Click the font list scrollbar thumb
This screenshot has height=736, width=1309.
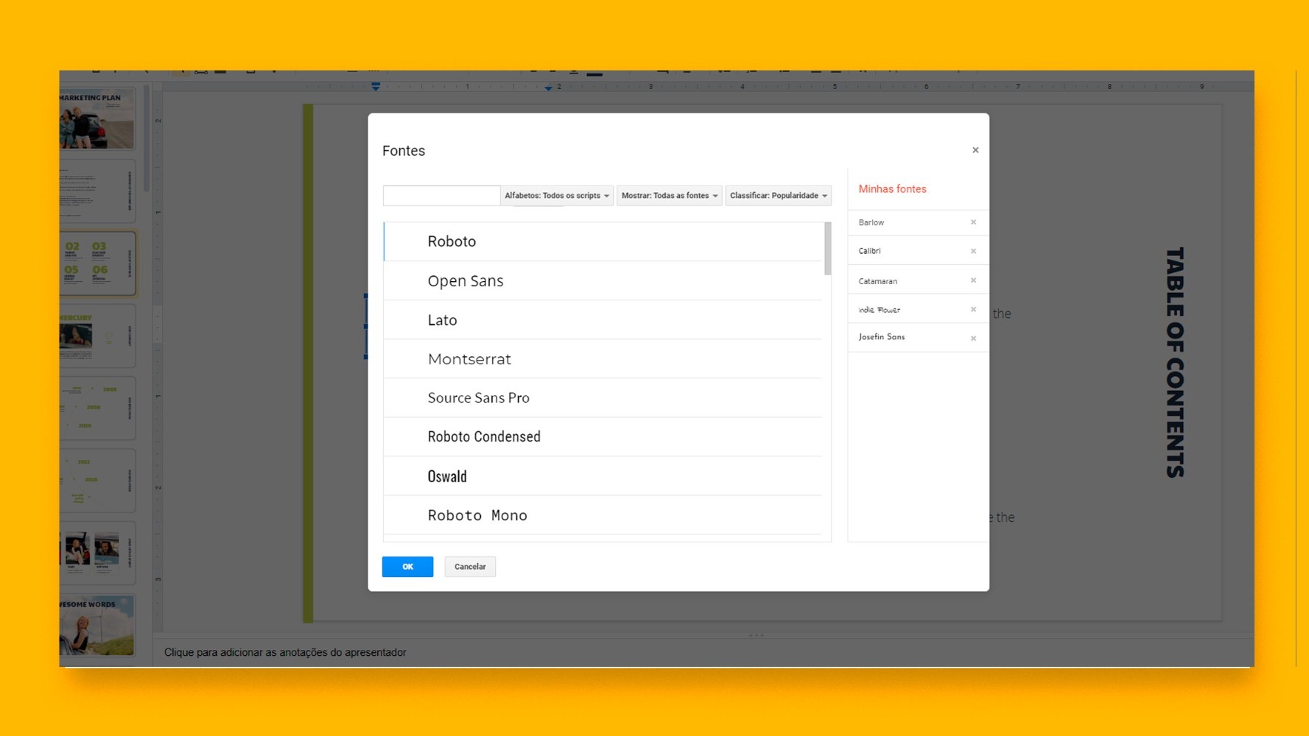click(x=827, y=249)
